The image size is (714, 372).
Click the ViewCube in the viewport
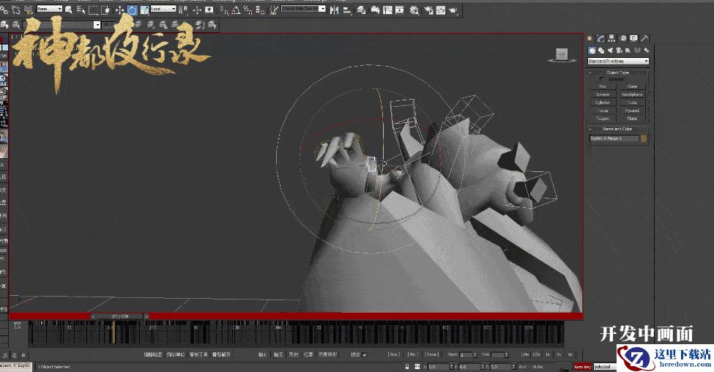pyautogui.click(x=562, y=54)
